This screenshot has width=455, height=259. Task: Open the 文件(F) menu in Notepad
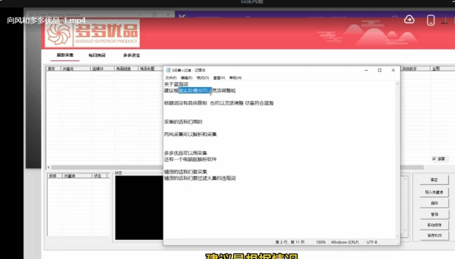(171, 78)
